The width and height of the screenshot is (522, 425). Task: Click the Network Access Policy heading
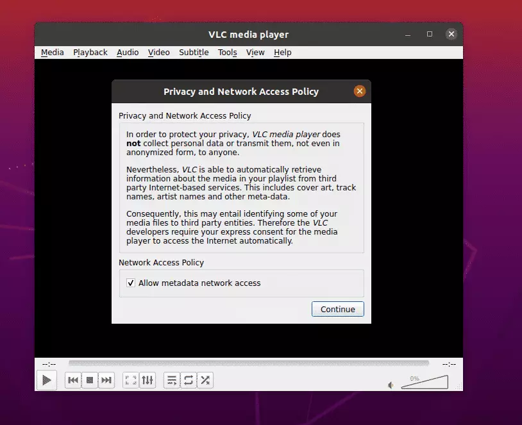[161, 263]
